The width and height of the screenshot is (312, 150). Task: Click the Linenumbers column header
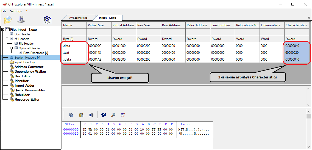223,25
